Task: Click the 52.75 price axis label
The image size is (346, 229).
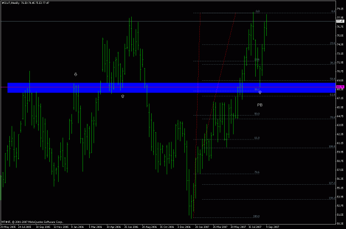Action: point(340,206)
